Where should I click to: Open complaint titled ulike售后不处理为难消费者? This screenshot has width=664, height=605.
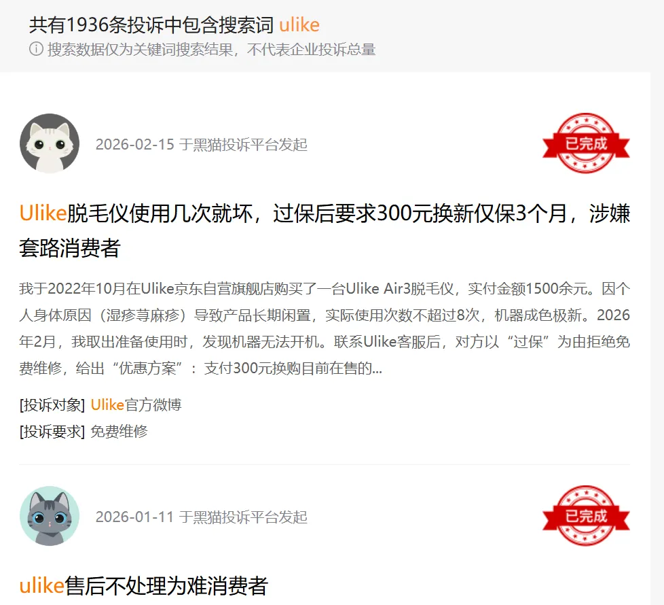pyautogui.click(x=143, y=585)
